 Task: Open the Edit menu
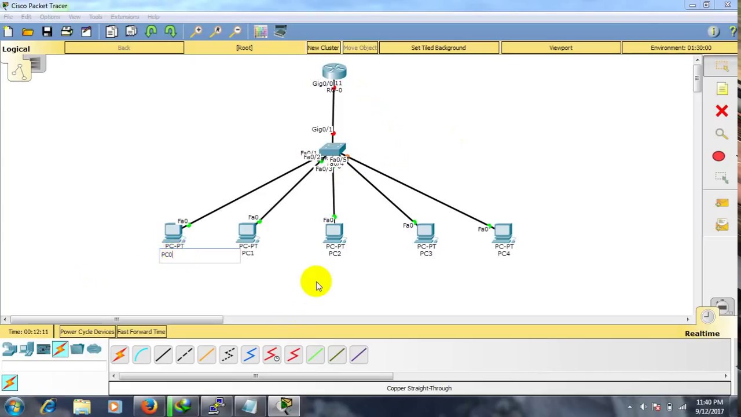(x=26, y=17)
